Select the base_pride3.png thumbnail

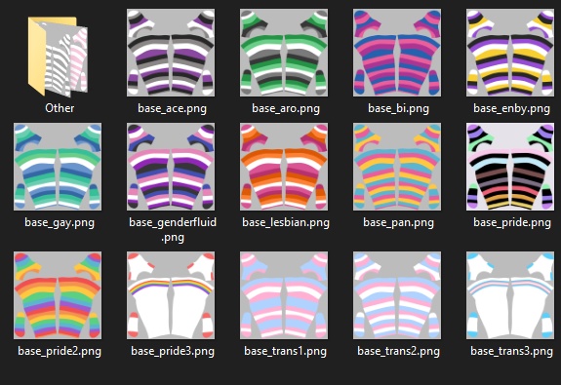pos(171,295)
